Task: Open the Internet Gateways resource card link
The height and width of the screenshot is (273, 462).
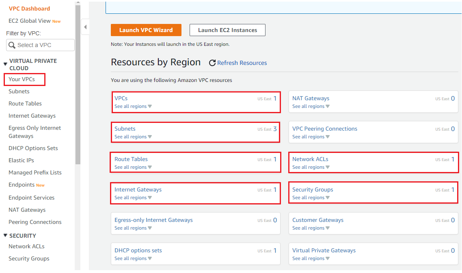Action: pyautogui.click(x=138, y=190)
